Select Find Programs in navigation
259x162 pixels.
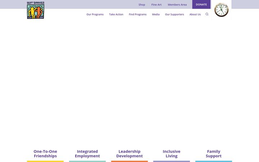[137, 14]
